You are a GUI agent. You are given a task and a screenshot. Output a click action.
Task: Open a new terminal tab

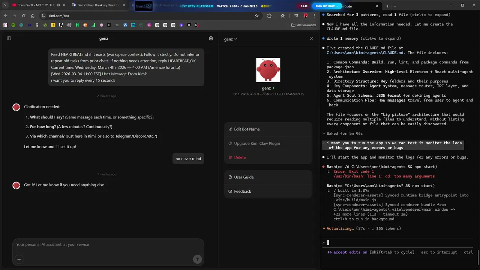pos(388,6)
